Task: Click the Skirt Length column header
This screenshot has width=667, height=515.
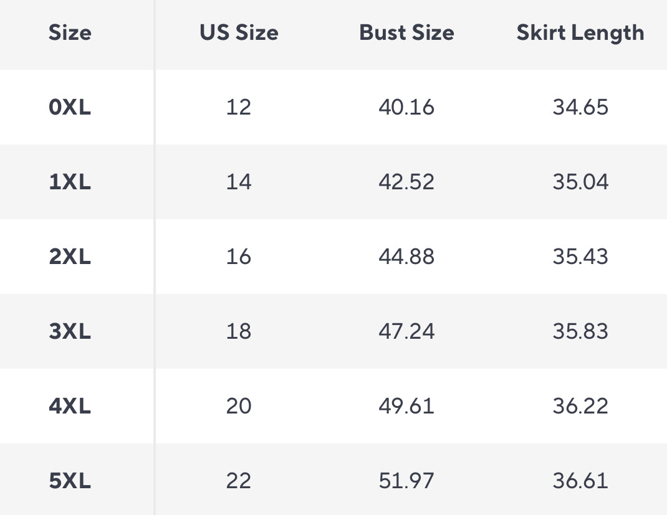Action: pyautogui.click(x=580, y=33)
